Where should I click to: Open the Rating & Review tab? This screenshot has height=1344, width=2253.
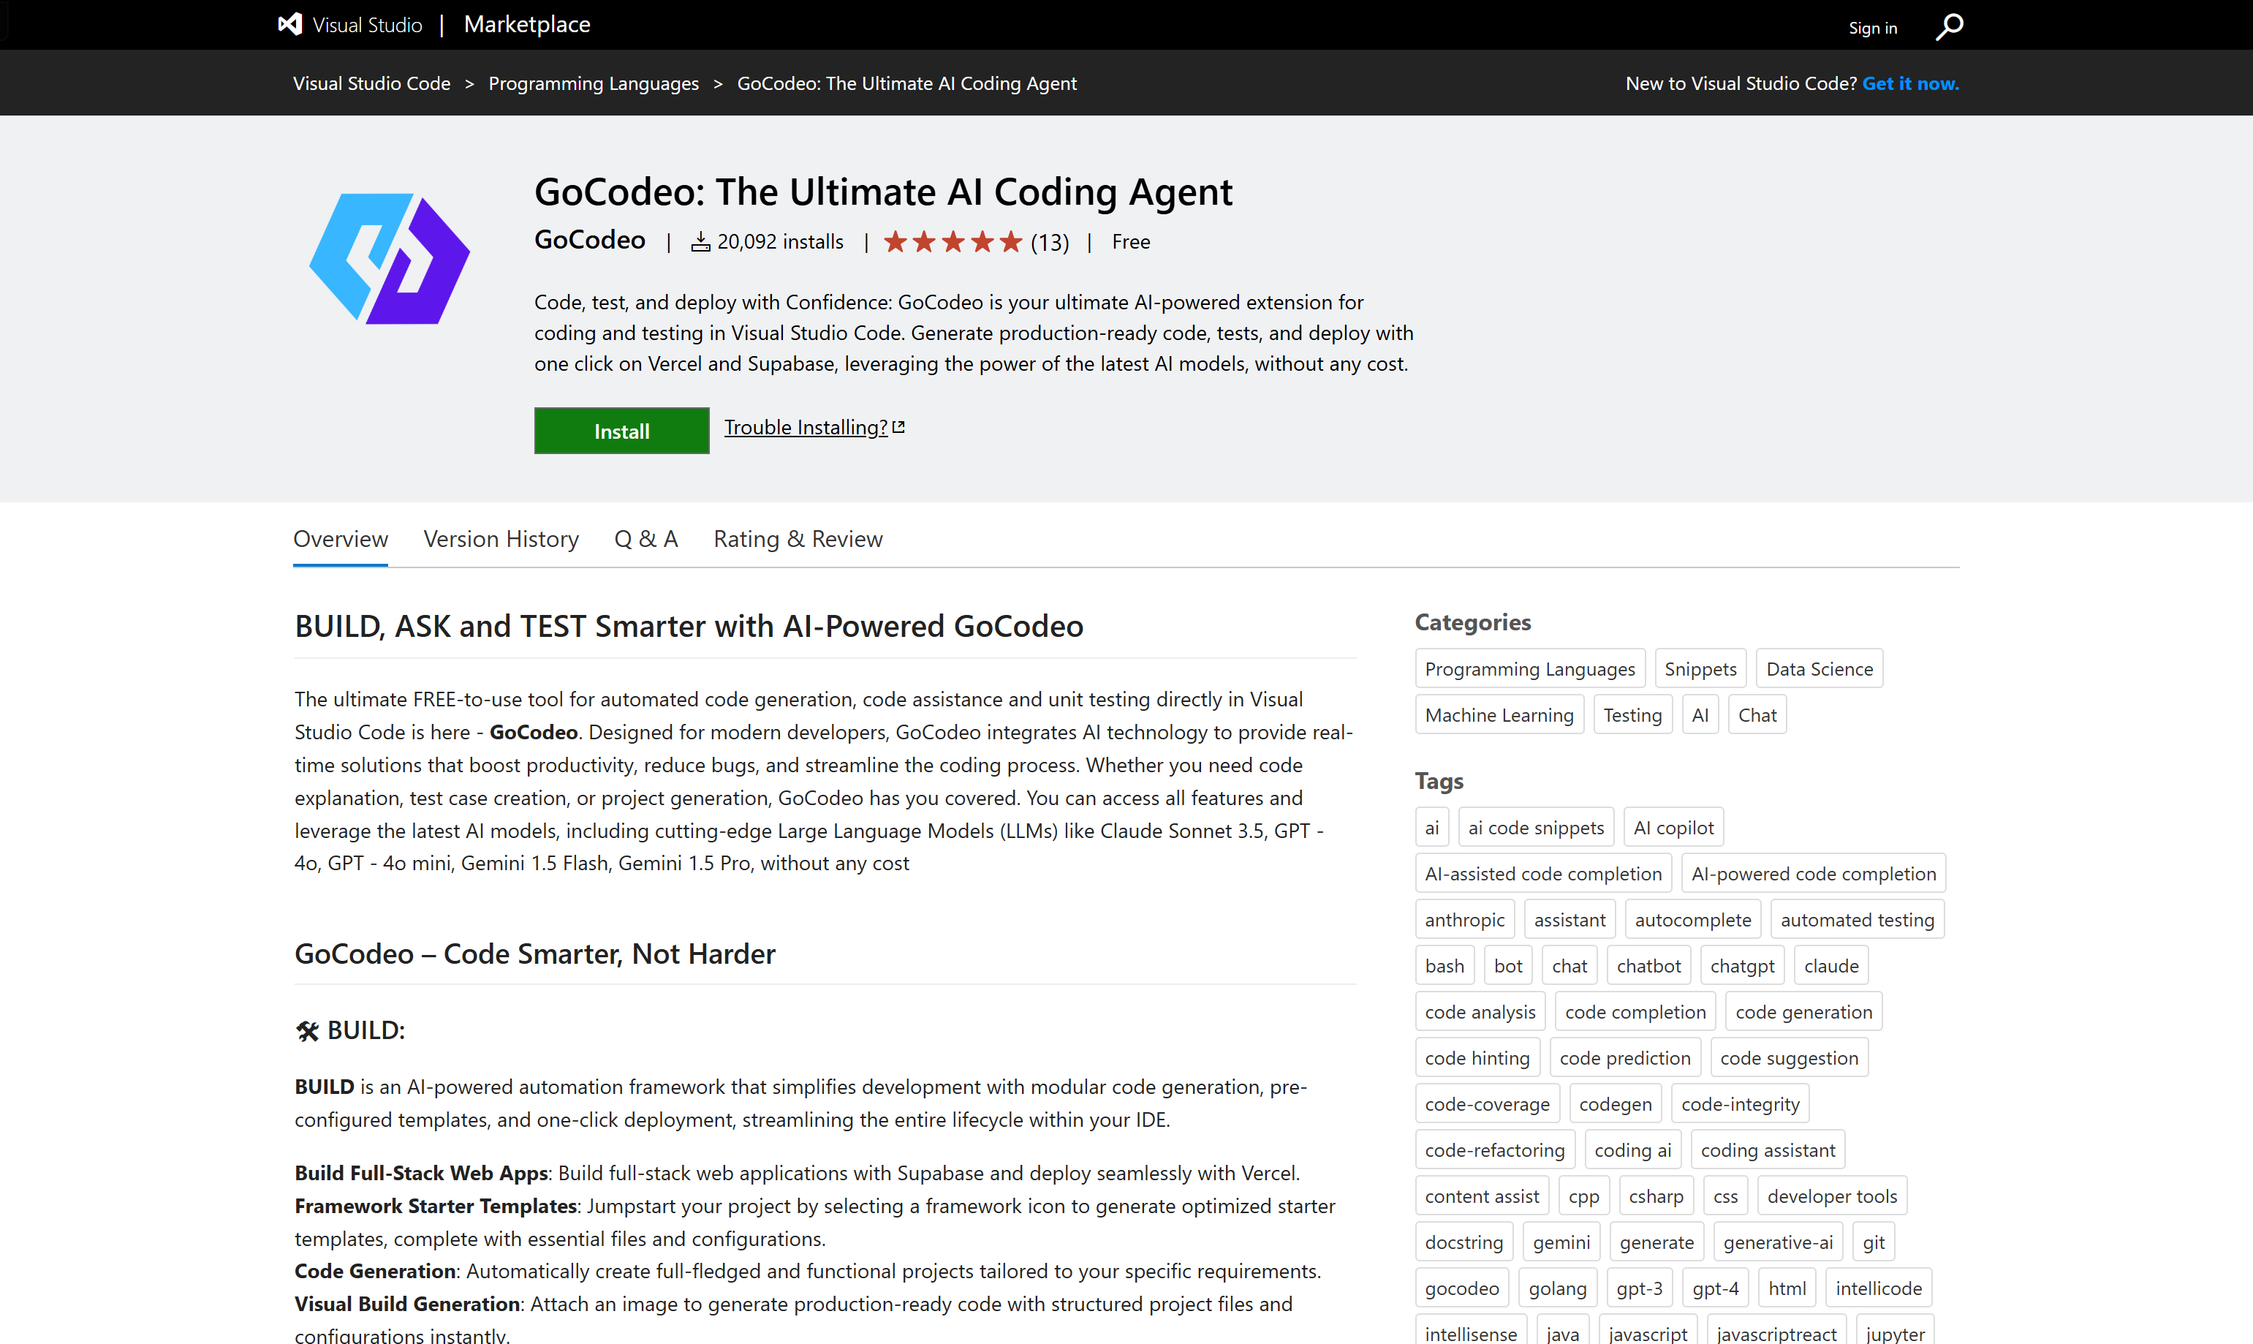798,539
